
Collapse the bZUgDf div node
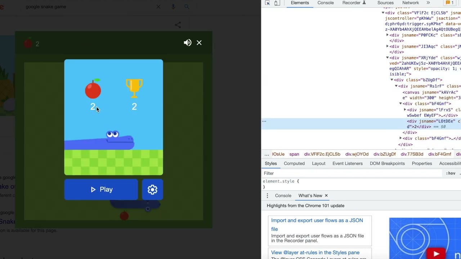391,80
